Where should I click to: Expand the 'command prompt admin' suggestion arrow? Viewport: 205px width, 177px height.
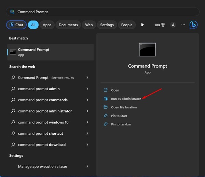point(87,89)
